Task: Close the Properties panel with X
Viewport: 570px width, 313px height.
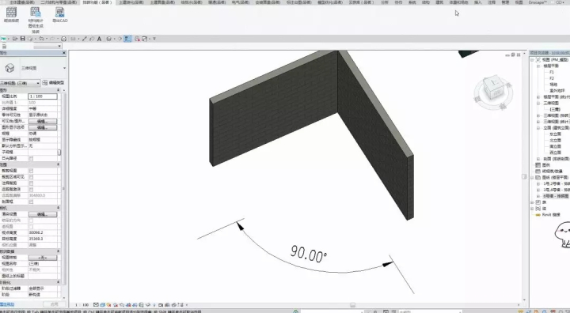Action: (x=64, y=53)
